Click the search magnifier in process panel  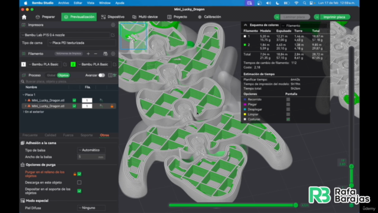22,82
